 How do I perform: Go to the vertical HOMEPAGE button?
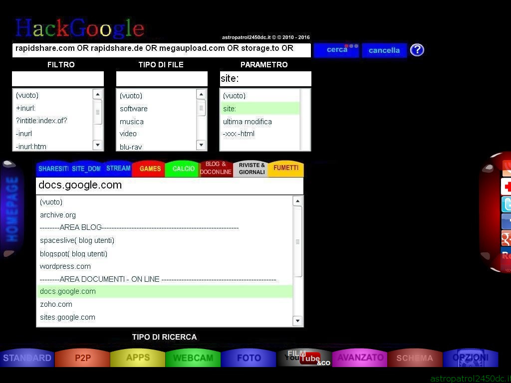pyautogui.click(x=12, y=209)
